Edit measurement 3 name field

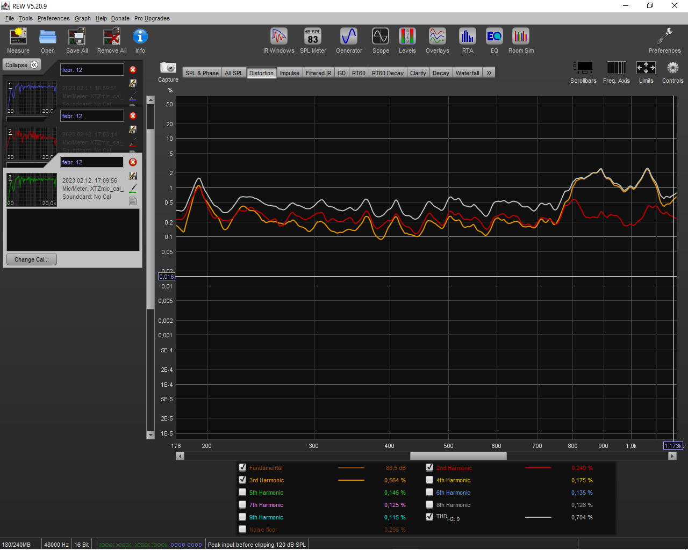point(92,162)
